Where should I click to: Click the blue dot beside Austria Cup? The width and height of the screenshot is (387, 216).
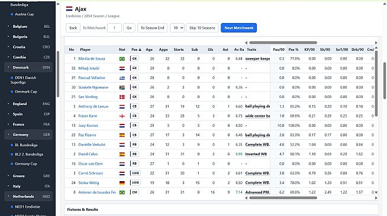(12, 14)
